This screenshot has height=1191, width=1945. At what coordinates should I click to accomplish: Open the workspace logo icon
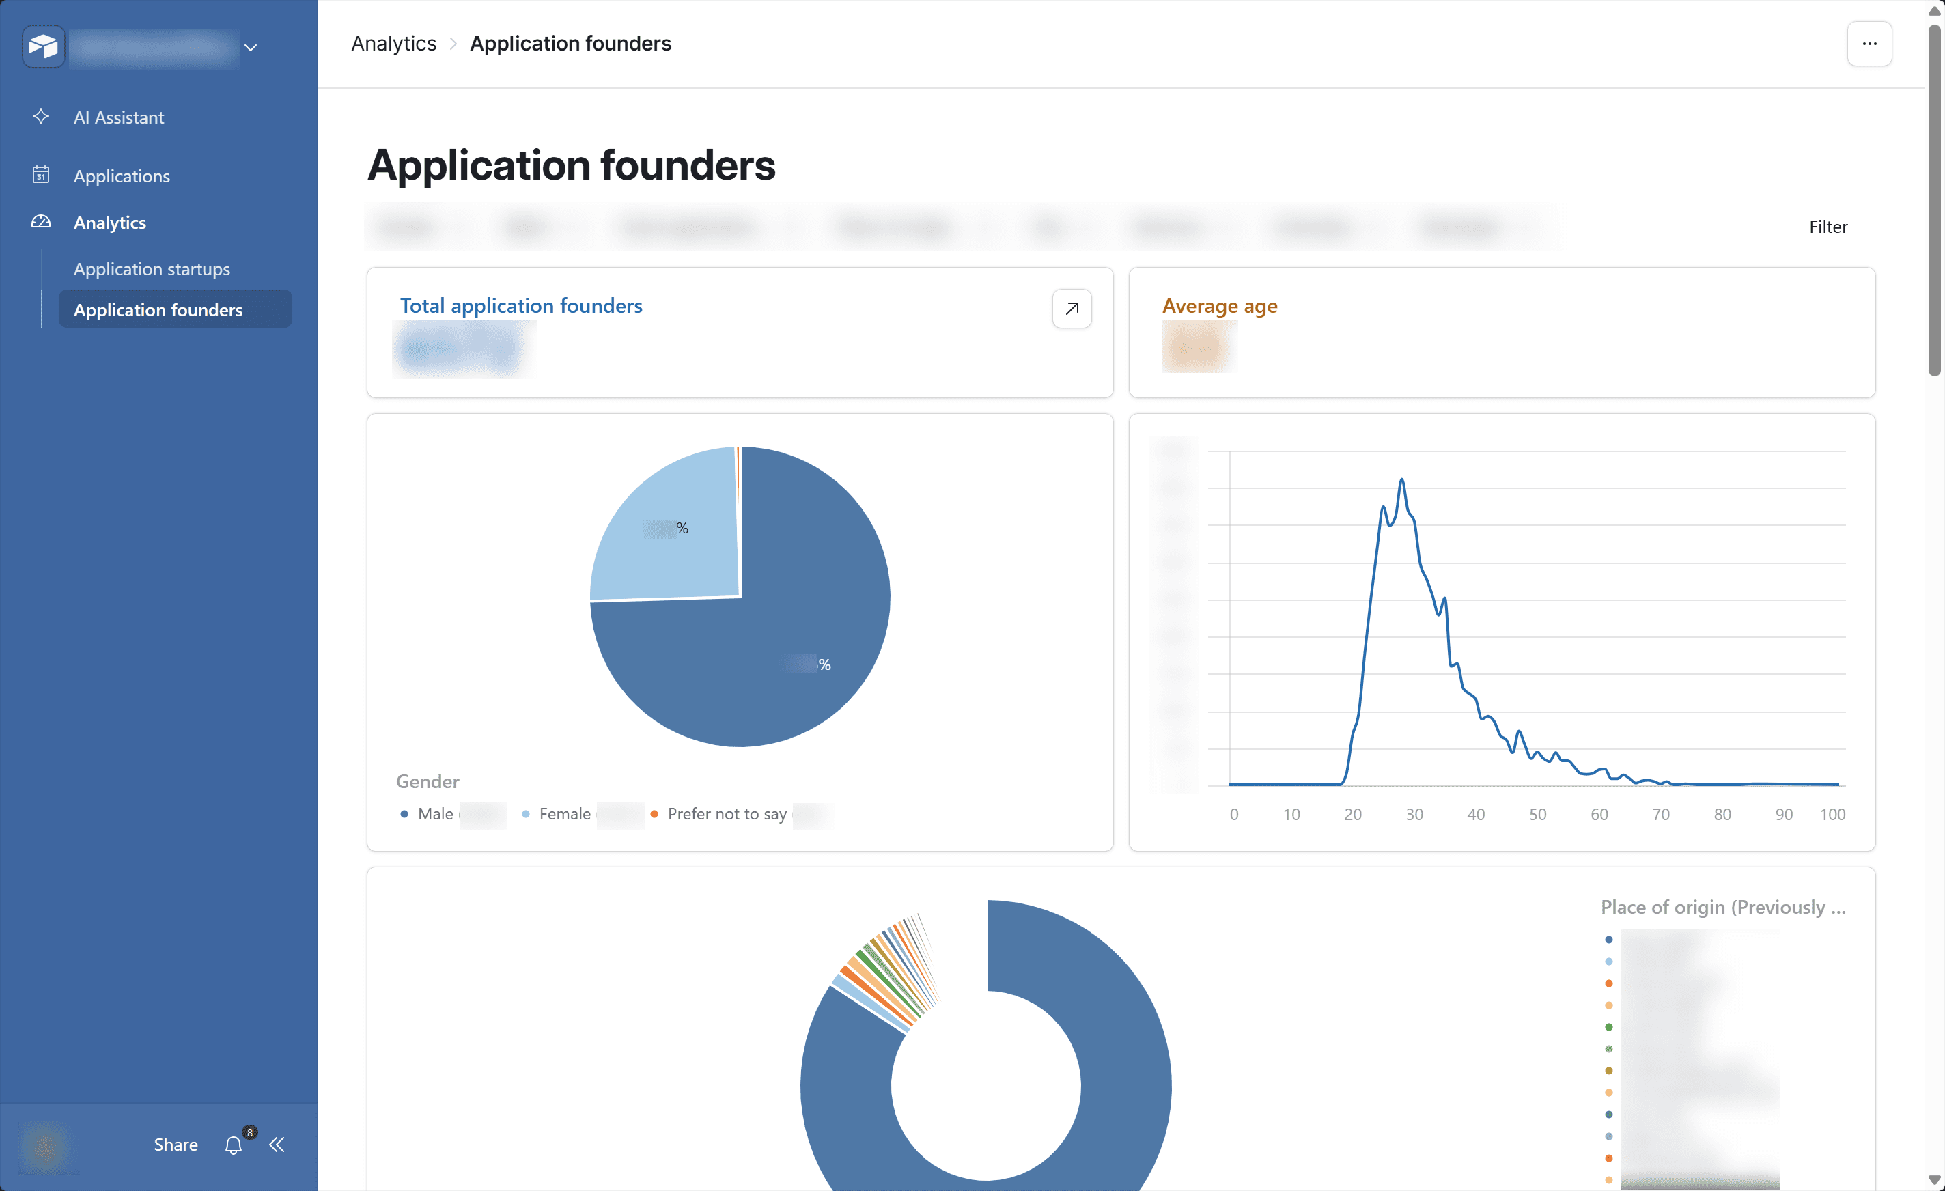click(x=44, y=46)
